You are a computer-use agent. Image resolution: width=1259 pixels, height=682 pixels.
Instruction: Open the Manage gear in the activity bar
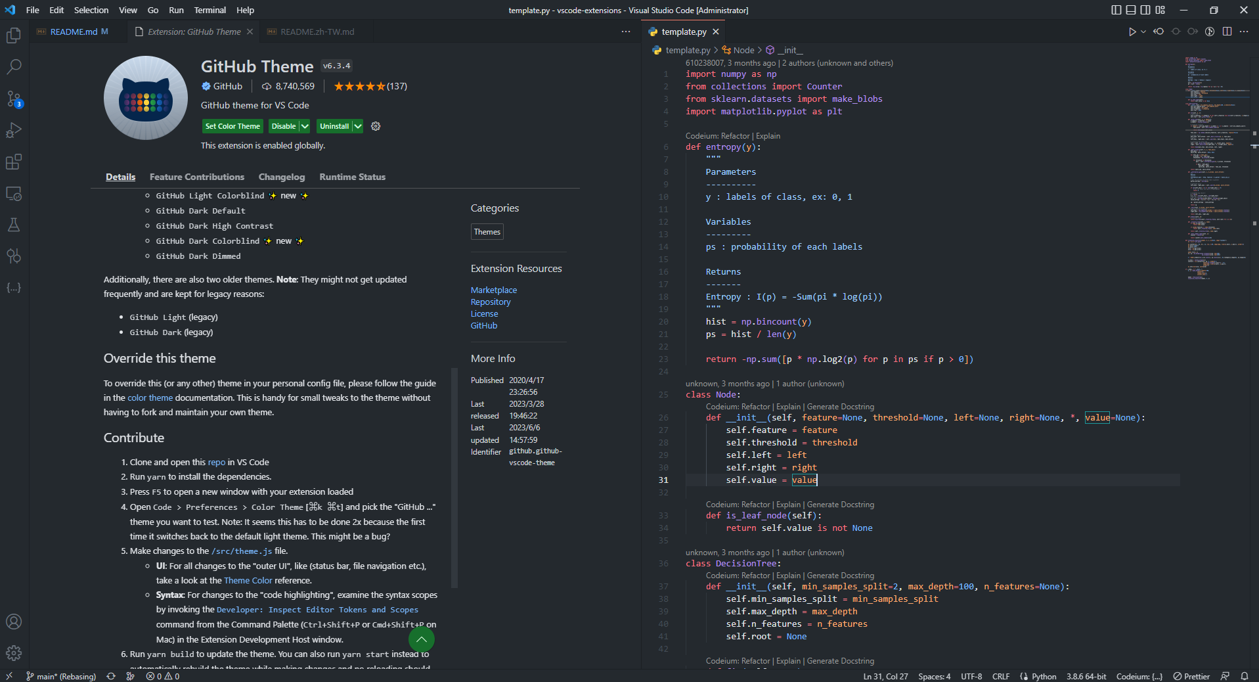click(14, 653)
